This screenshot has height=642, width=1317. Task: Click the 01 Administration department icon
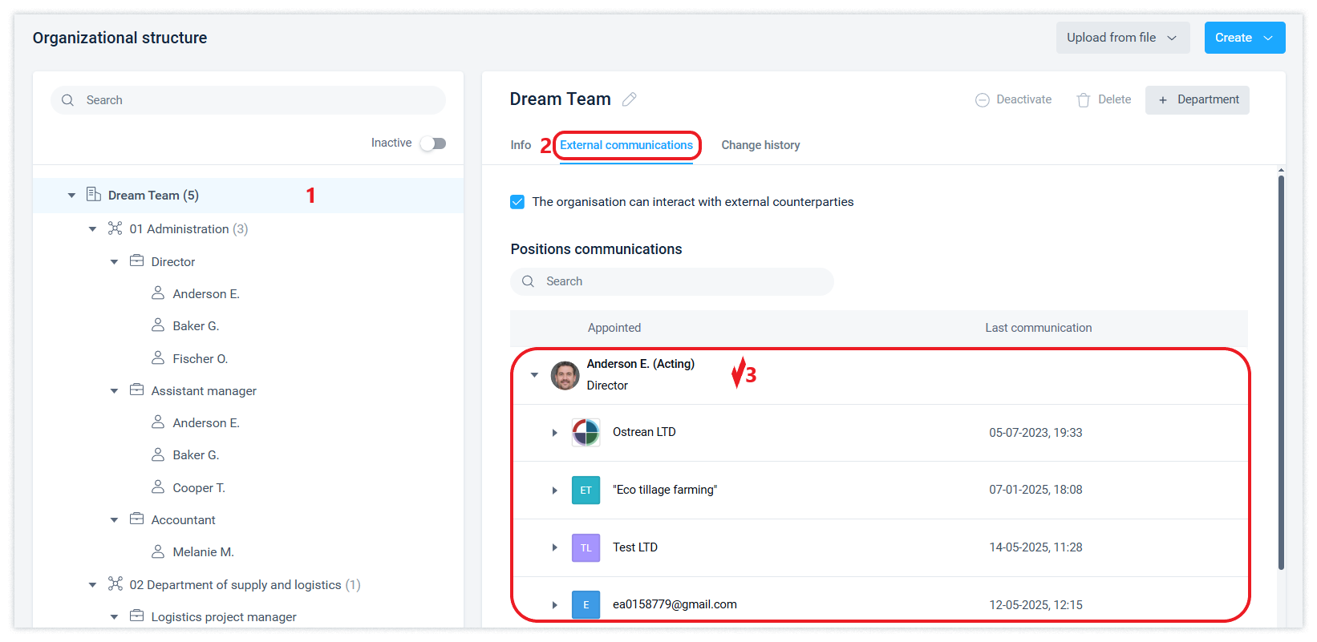(115, 228)
